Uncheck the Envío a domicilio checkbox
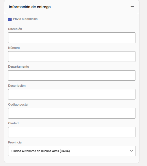Image resolution: width=147 pixels, height=166 pixels. click(x=10, y=19)
